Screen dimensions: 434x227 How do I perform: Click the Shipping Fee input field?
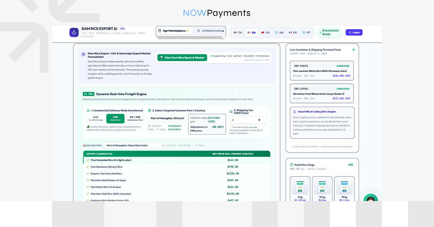248,120
